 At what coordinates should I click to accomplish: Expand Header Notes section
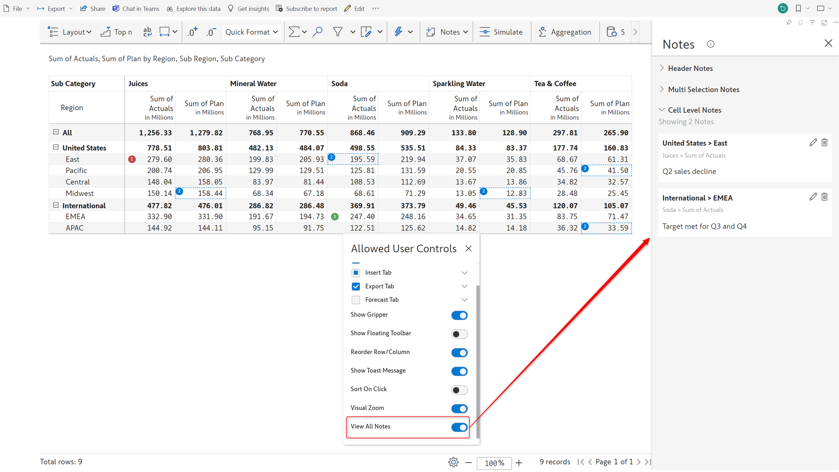[x=690, y=68]
